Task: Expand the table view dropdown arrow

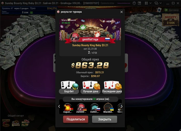Action: 161,3
